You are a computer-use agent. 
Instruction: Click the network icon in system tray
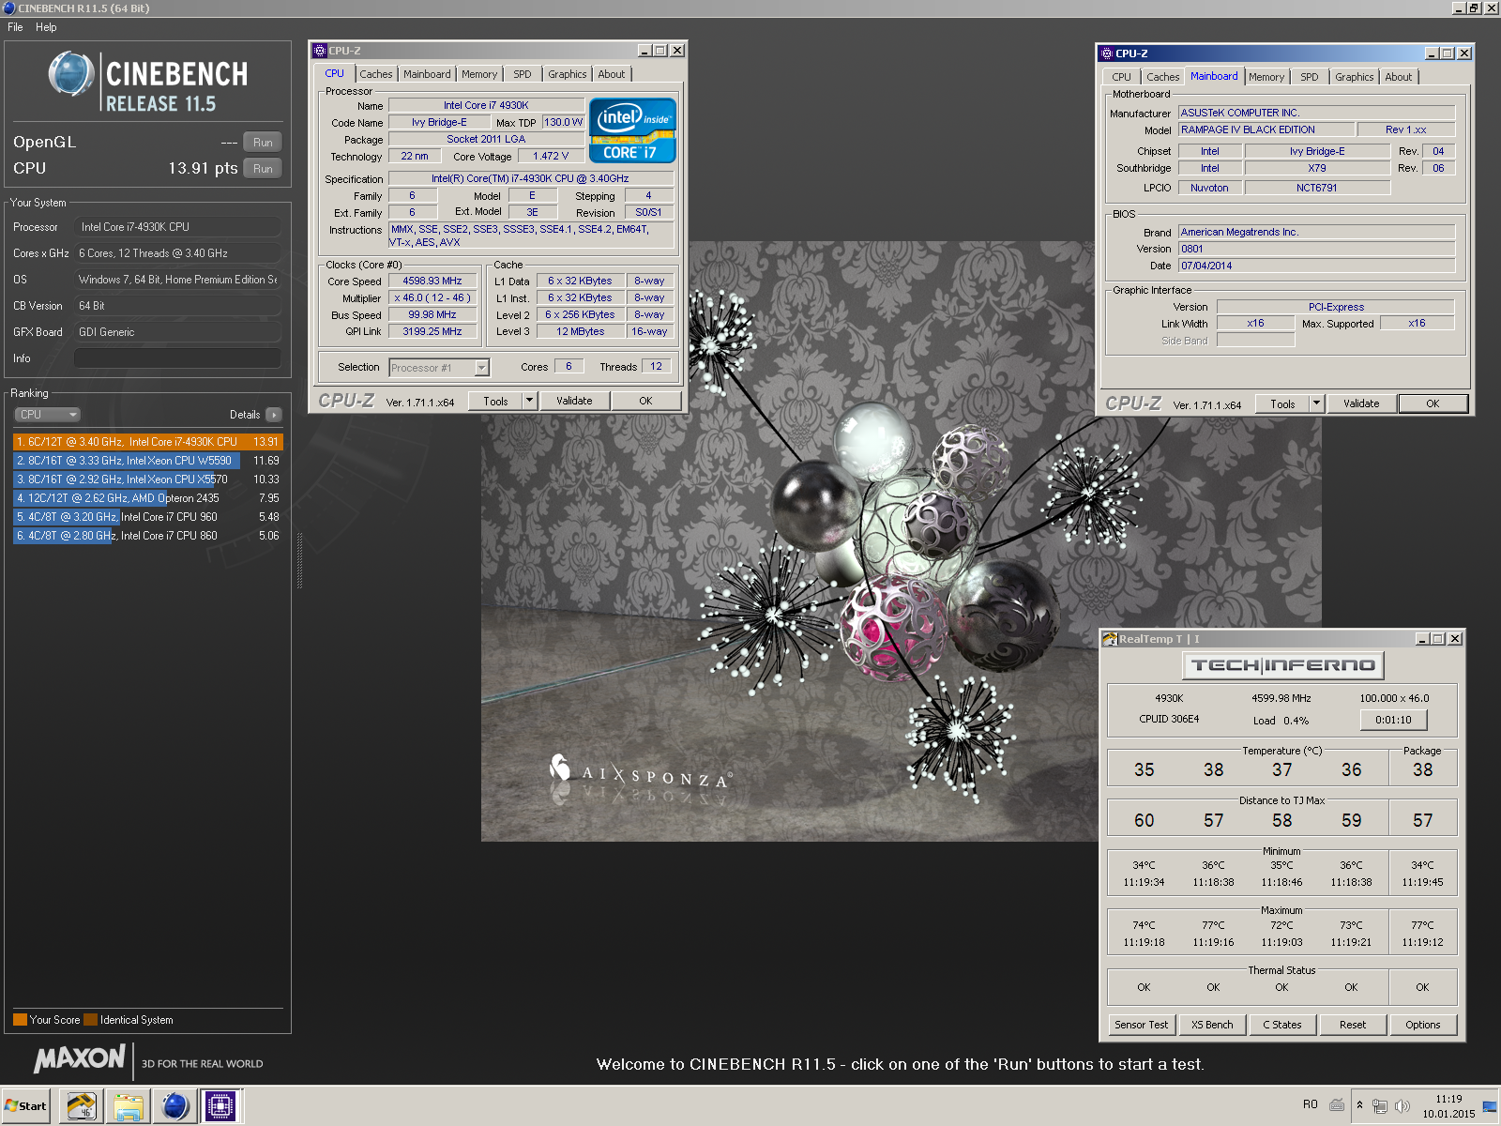click(x=1380, y=1105)
